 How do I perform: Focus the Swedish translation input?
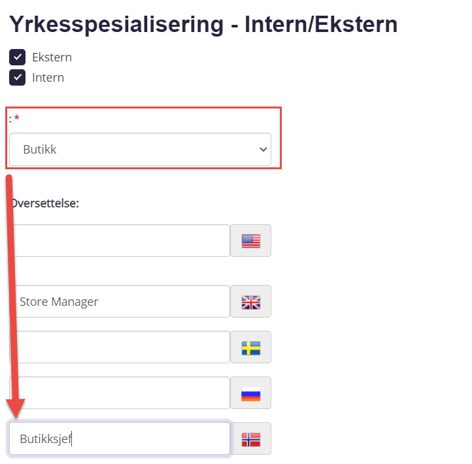[120, 347]
